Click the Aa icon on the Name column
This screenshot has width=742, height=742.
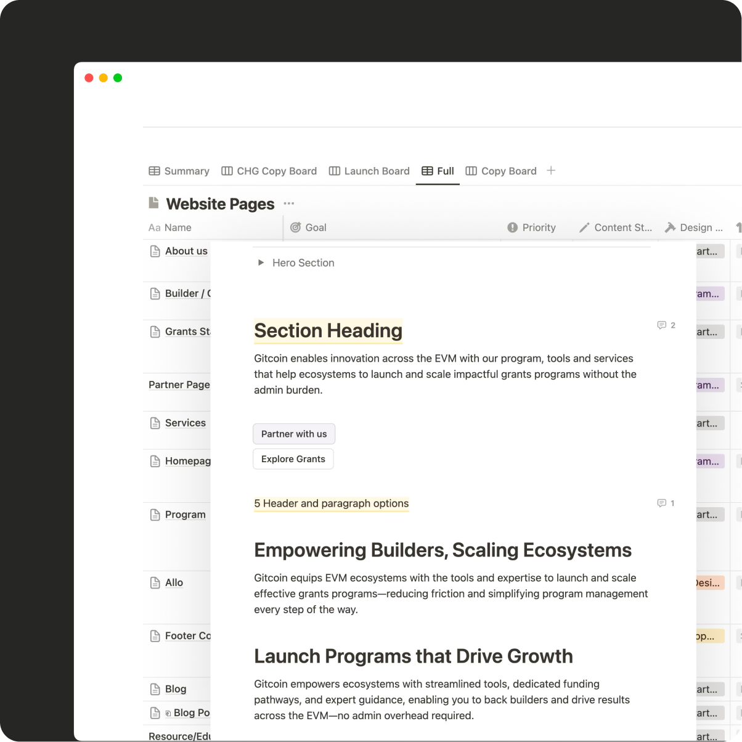153,227
